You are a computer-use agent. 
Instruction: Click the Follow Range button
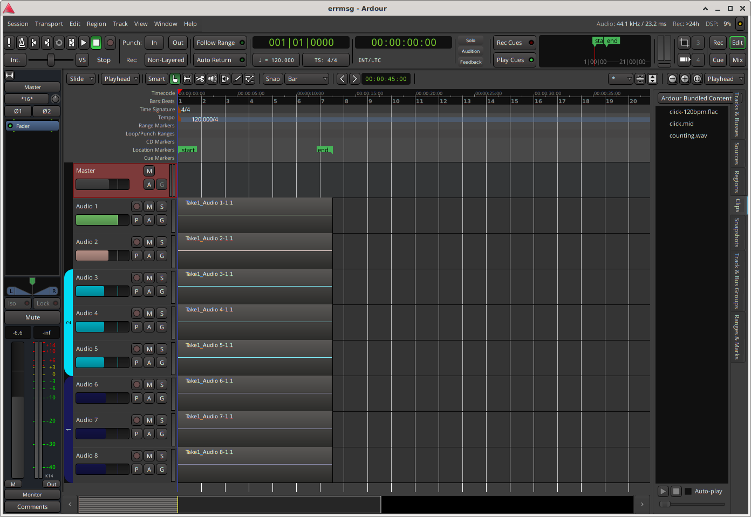pos(220,43)
